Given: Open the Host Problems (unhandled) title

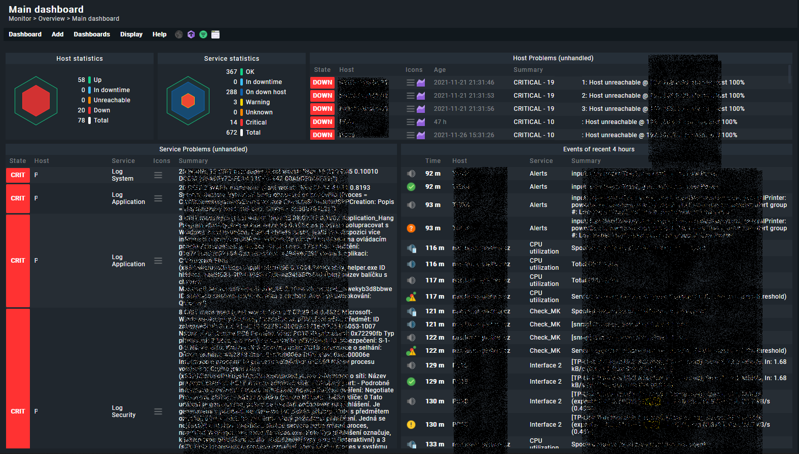Looking at the screenshot, I should click(553, 58).
